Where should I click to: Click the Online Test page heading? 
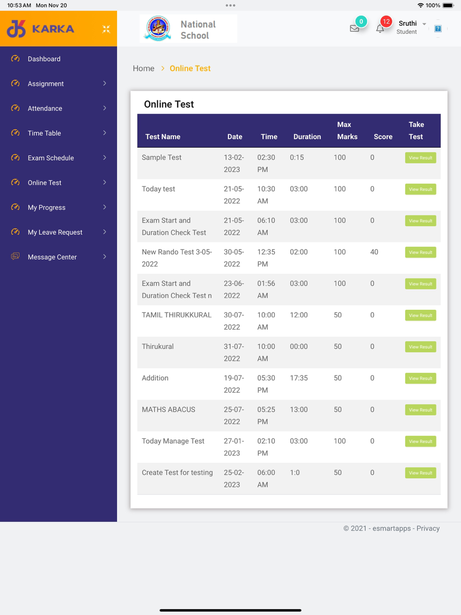(169, 104)
